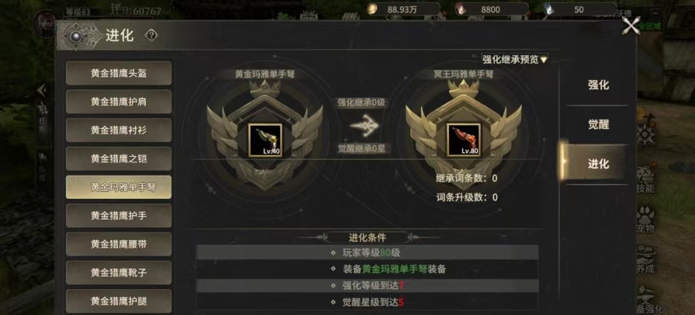Select the 黄金玛雅单手弩 Lv.40 weapon icon
Screen dimensions: 695x315
coord(265,140)
